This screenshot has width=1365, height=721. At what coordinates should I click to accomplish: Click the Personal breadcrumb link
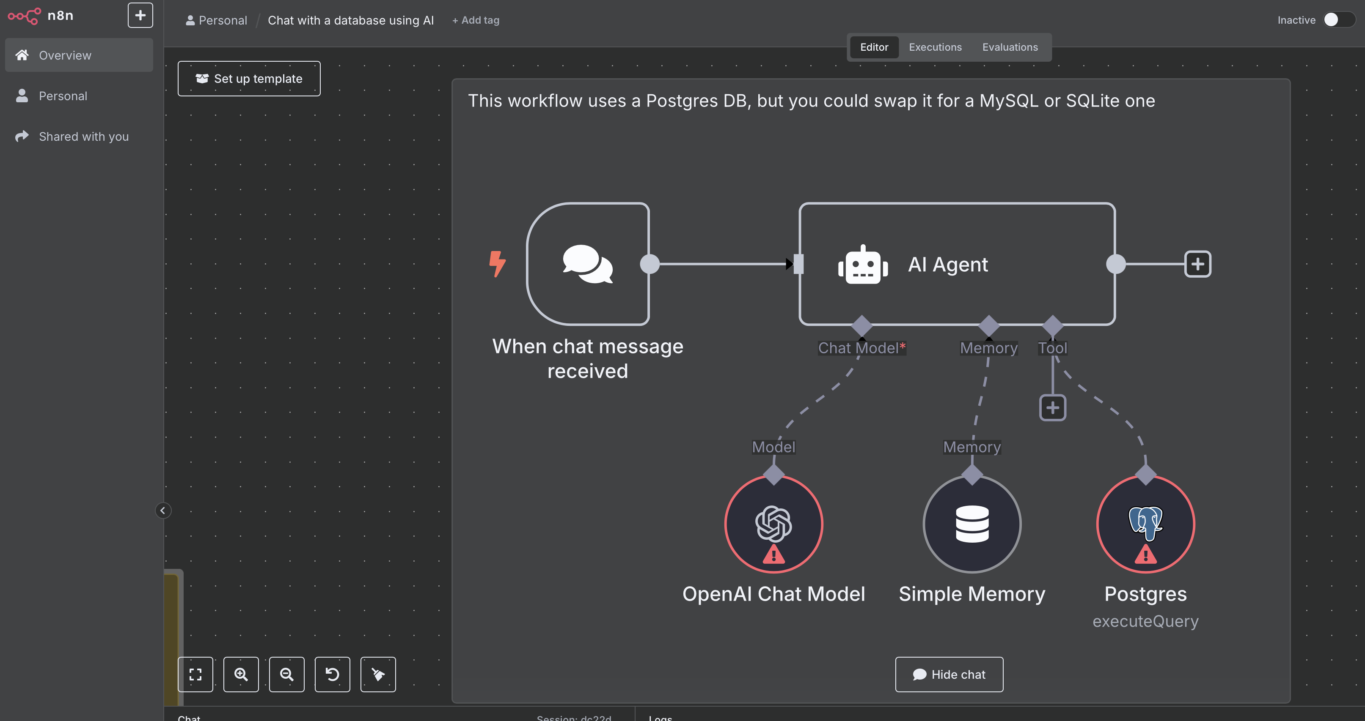click(217, 20)
